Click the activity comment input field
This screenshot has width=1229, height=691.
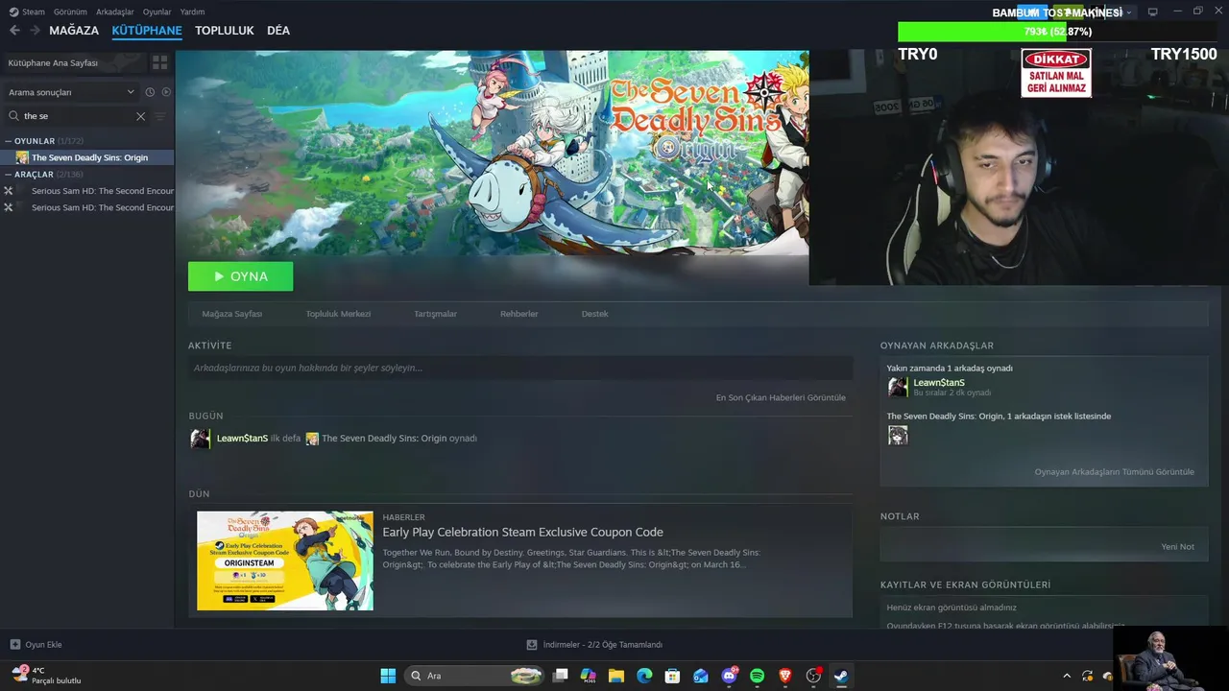pos(520,368)
